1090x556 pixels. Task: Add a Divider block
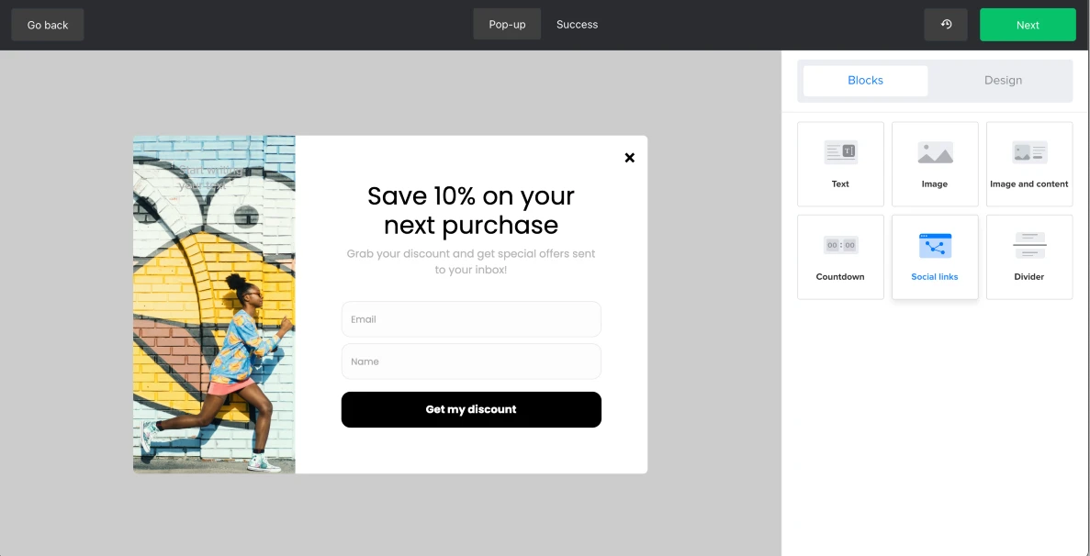(1028, 257)
